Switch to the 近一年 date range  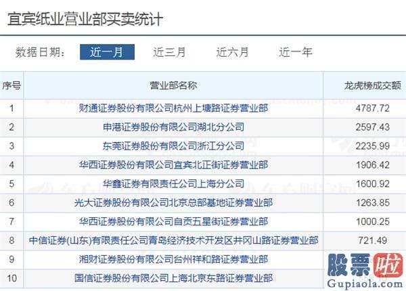[296, 52]
